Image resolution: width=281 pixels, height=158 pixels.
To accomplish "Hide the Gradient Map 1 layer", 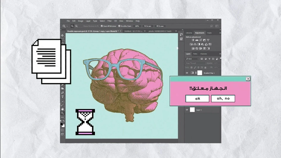I will (187, 73).
